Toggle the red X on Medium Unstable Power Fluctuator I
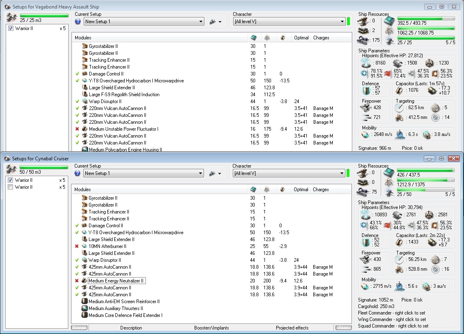 (77, 129)
